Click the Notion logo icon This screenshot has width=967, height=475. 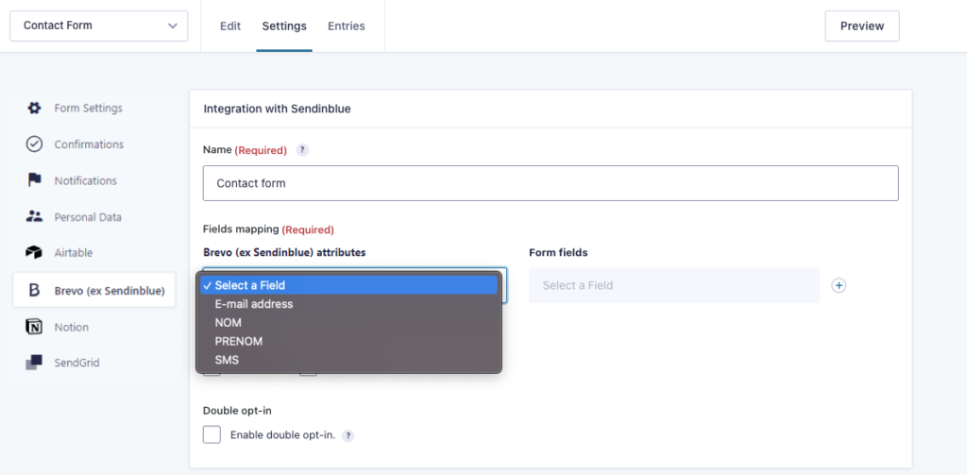coord(34,327)
